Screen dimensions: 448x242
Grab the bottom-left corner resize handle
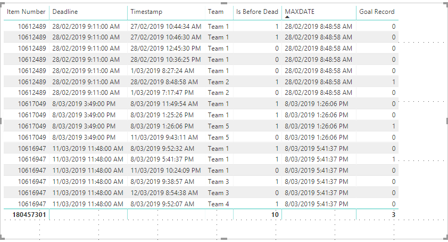point(2,237)
